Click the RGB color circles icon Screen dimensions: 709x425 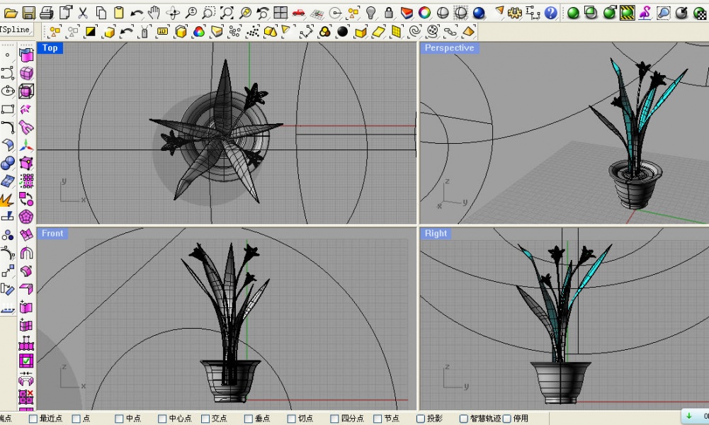pyautogui.click(x=198, y=32)
